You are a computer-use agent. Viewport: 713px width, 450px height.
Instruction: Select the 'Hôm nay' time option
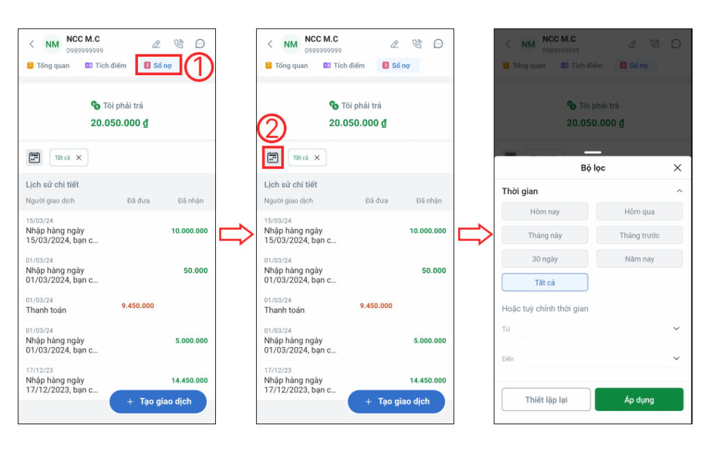pos(544,211)
